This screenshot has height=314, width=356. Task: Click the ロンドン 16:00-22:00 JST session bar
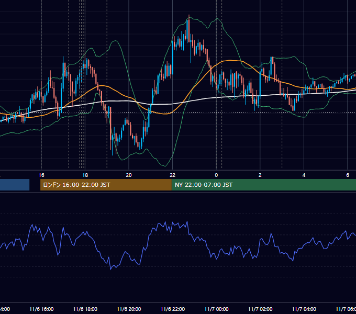(106, 185)
